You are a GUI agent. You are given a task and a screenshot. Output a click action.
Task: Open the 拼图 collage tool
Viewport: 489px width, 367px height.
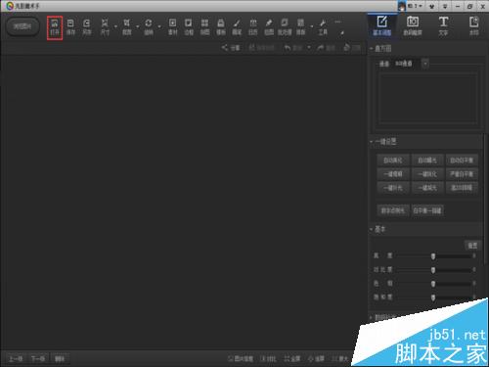click(x=204, y=27)
